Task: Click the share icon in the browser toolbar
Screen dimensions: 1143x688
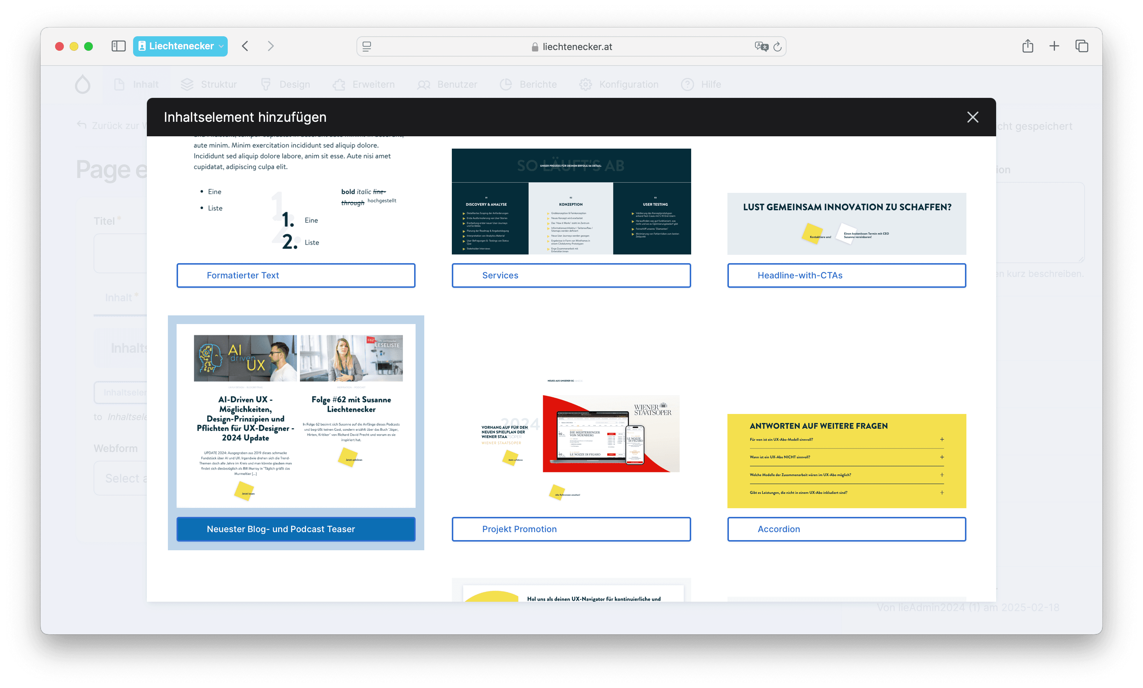Action: pos(1028,46)
